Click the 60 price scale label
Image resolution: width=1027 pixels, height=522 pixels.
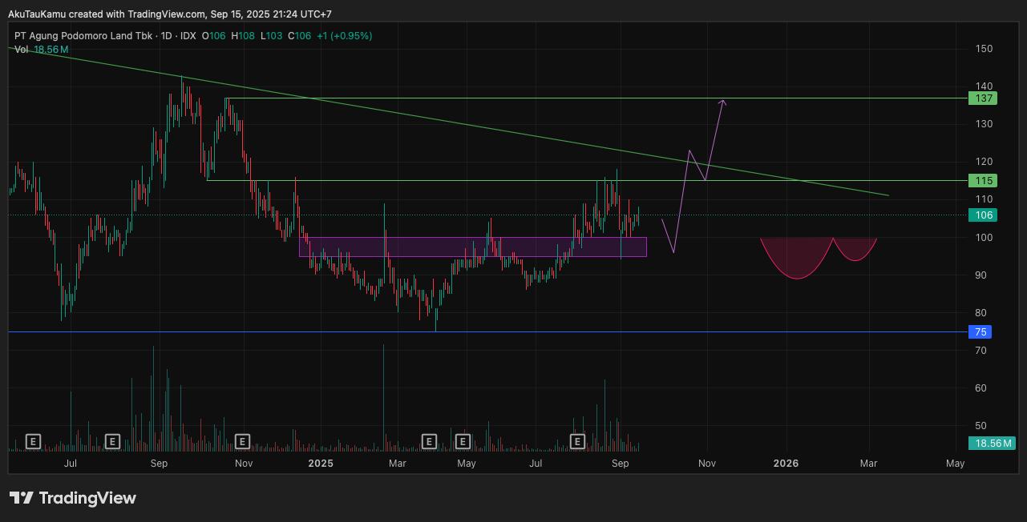click(x=982, y=388)
